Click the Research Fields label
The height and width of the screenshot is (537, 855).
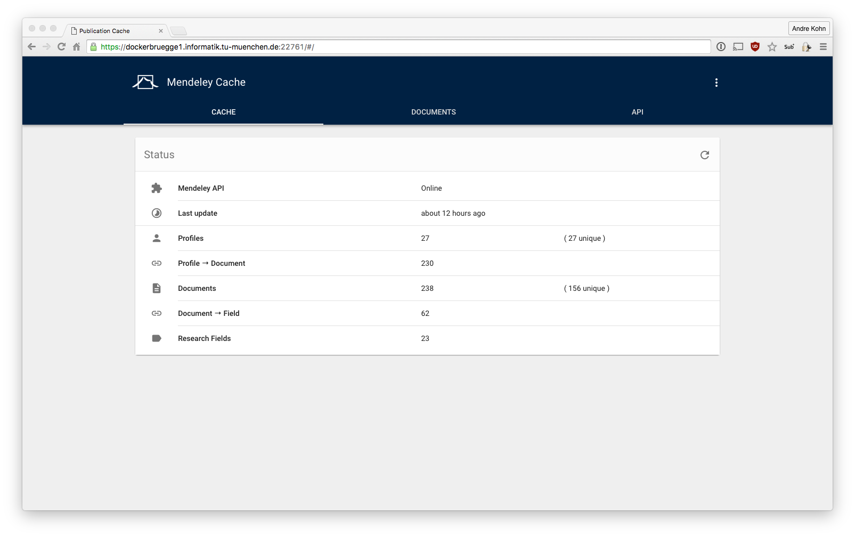(205, 338)
